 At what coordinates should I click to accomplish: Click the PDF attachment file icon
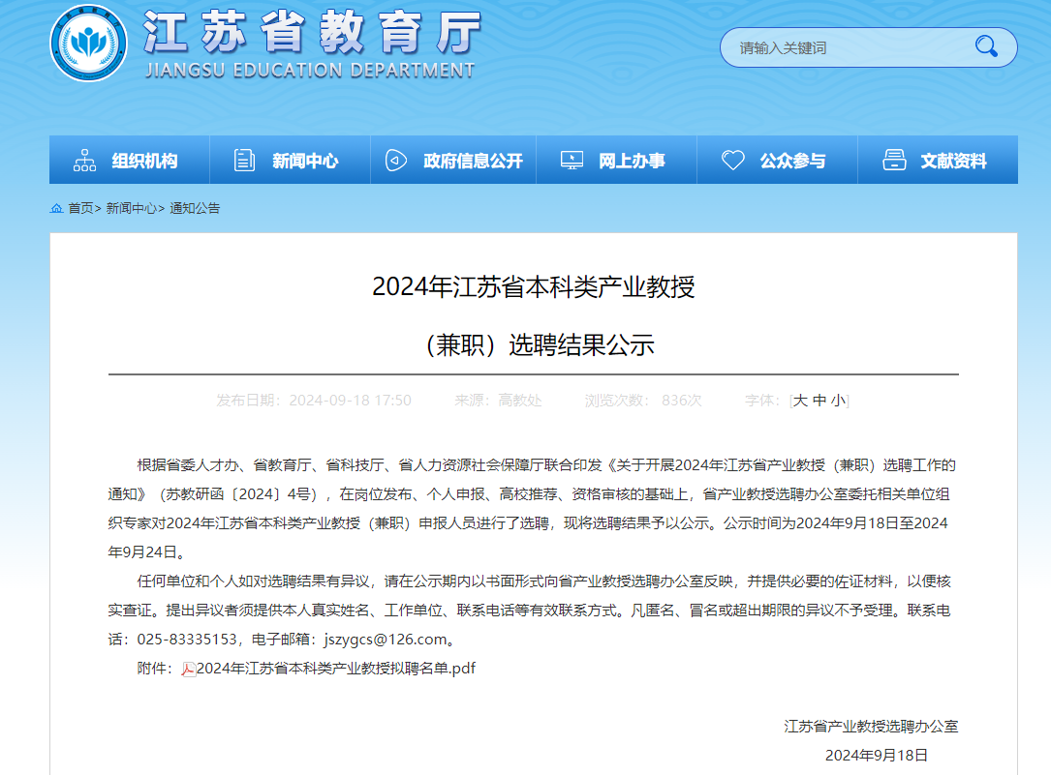tap(189, 669)
